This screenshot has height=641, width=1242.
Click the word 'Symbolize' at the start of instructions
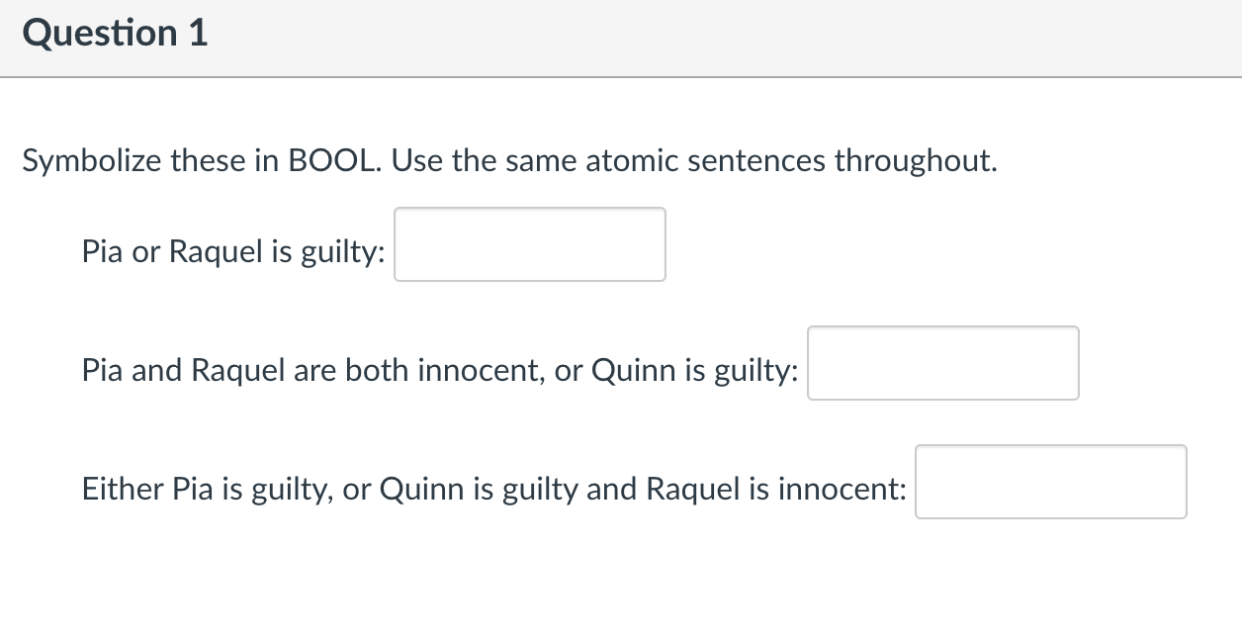91,161
